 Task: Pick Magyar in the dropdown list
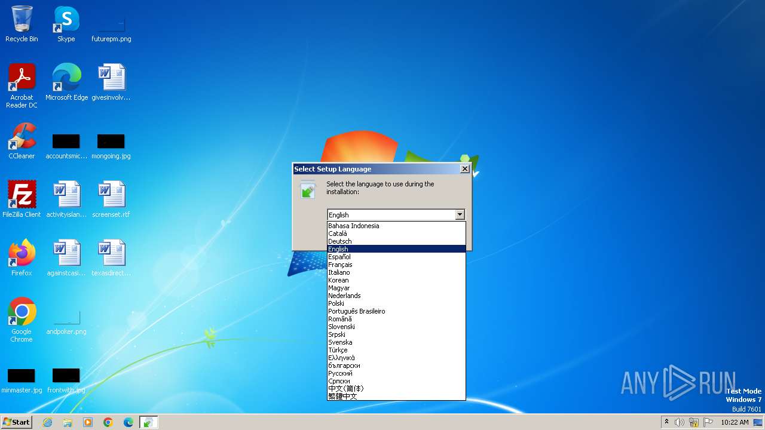click(396, 288)
